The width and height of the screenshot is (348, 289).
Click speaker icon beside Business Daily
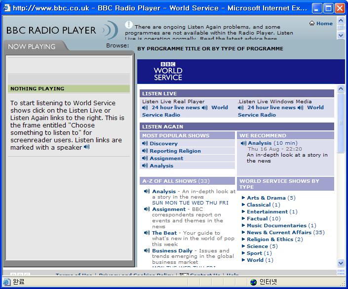click(147, 250)
